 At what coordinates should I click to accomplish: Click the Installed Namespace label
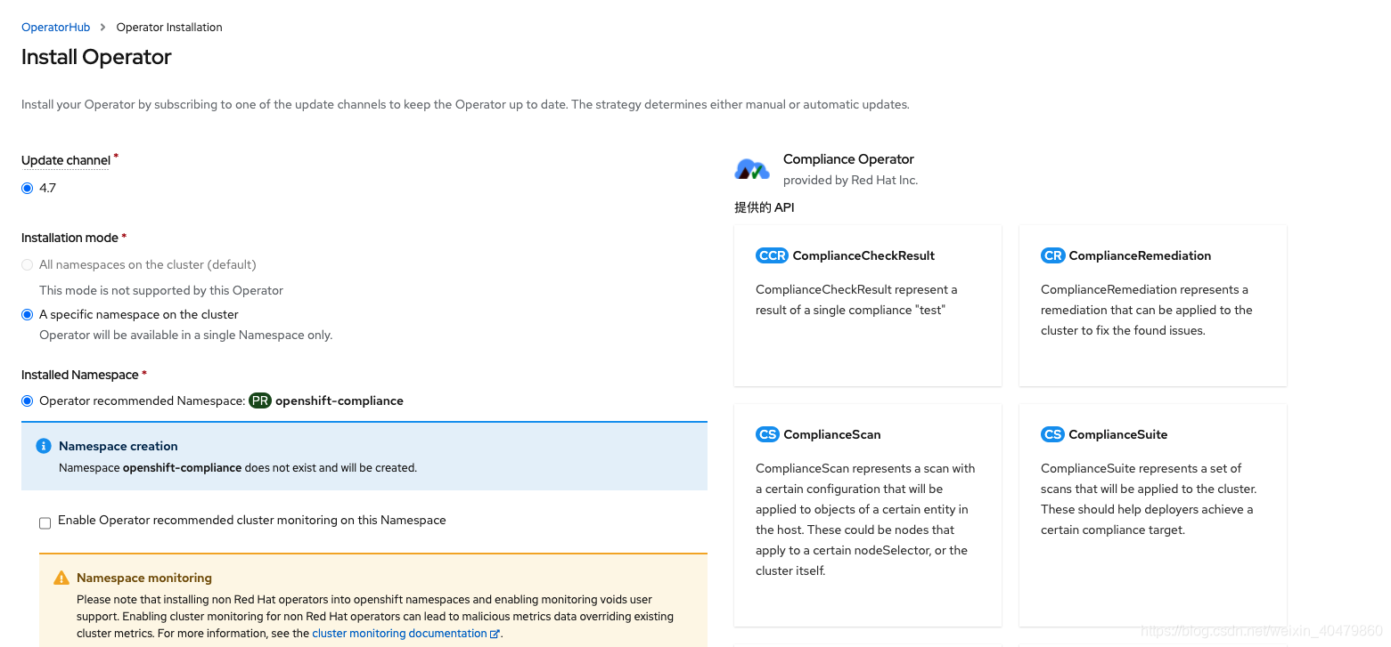pyautogui.click(x=80, y=376)
